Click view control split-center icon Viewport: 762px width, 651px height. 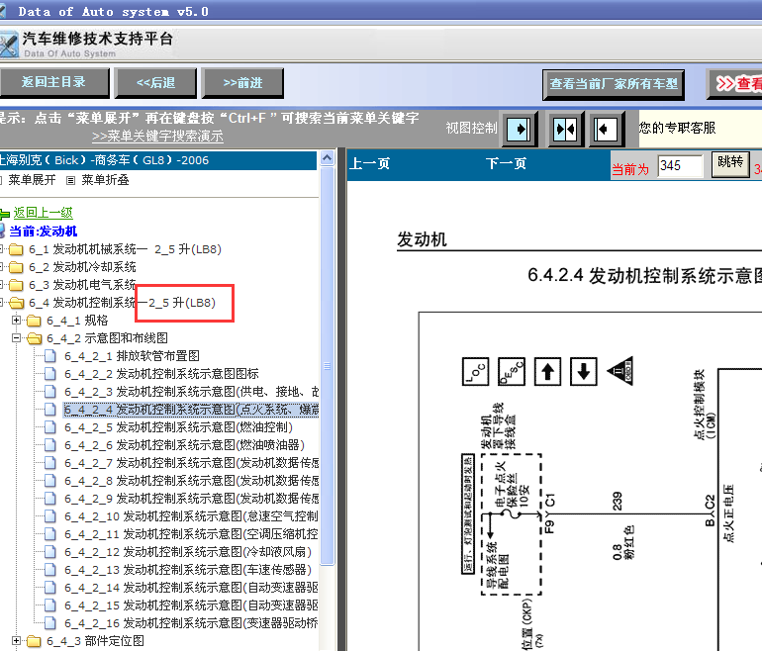[565, 130]
